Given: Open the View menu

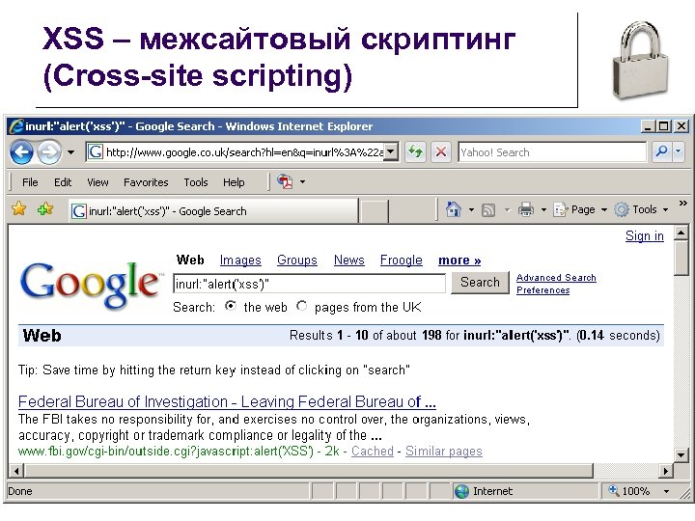Looking at the screenshot, I should tap(97, 182).
